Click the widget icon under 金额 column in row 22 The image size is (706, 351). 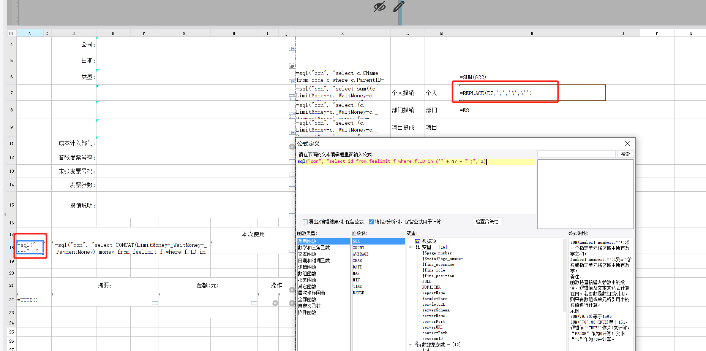(254, 303)
